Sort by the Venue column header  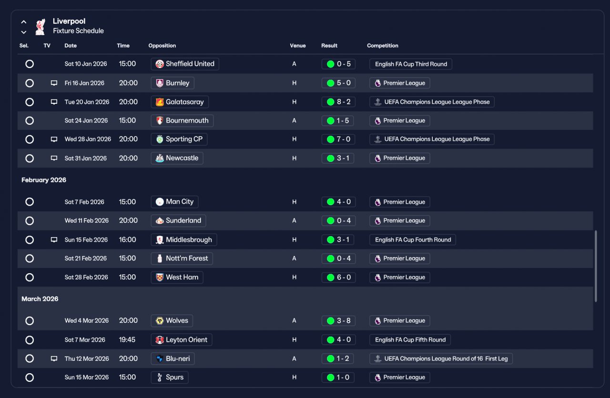tap(298, 46)
